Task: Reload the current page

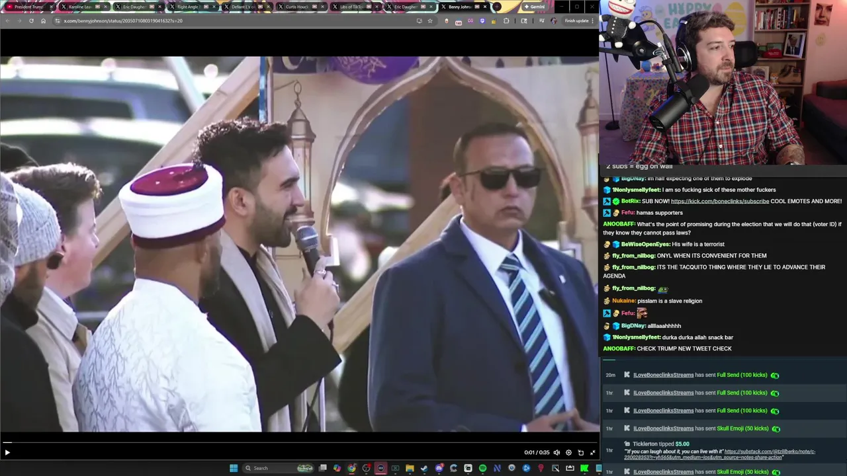Action: point(31,20)
